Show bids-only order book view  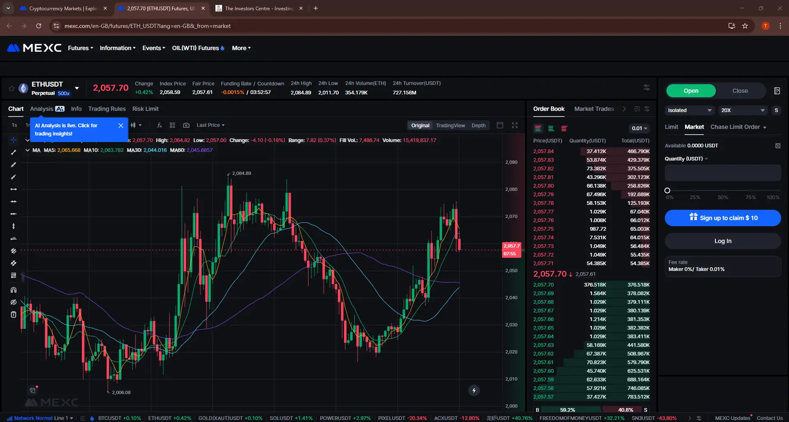click(551, 128)
